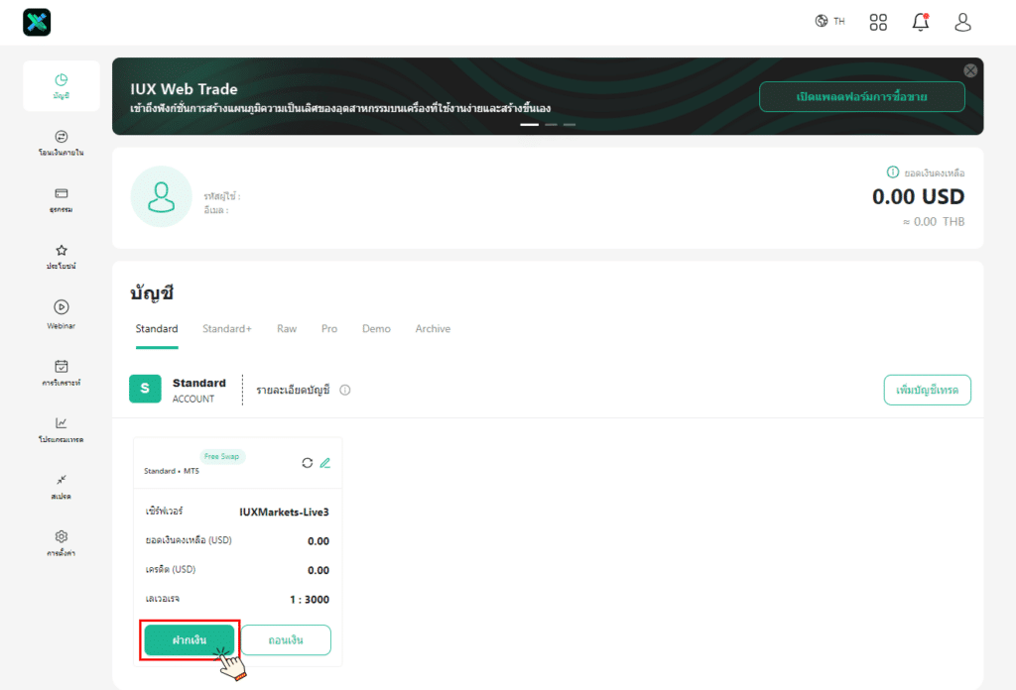Image resolution: width=1016 pixels, height=690 pixels.
Task: Click the บัญชี section heading
Action: (x=152, y=292)
